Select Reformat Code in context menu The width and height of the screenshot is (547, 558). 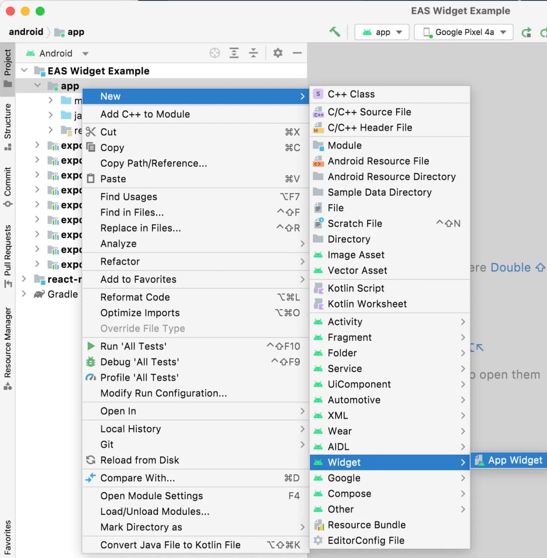point(135,297)
